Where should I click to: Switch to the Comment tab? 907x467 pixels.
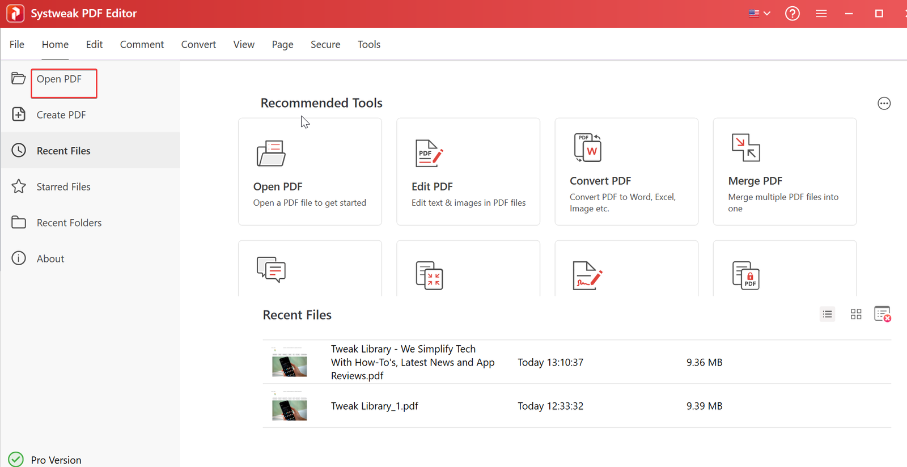[x=142, y=44]
